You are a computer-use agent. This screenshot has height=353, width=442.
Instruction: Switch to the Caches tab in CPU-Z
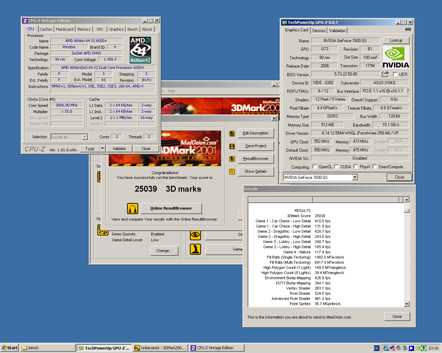coord(46,29)
